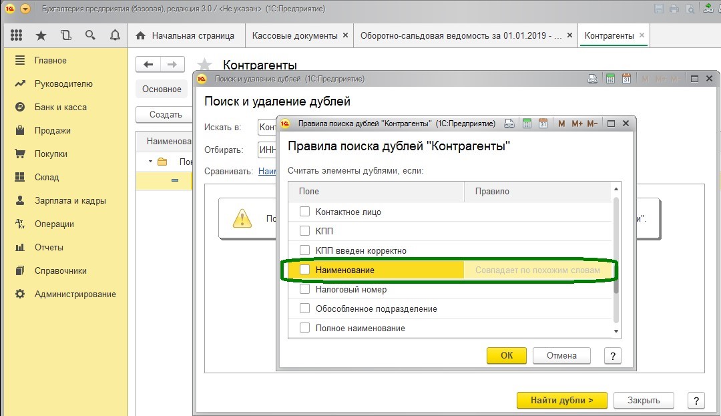Close the Контрагенты tab
Viewport: 721px width, 416px height.
642,35
